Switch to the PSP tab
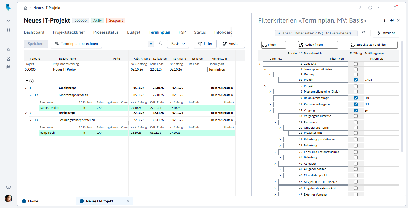 tap(182, 32)
